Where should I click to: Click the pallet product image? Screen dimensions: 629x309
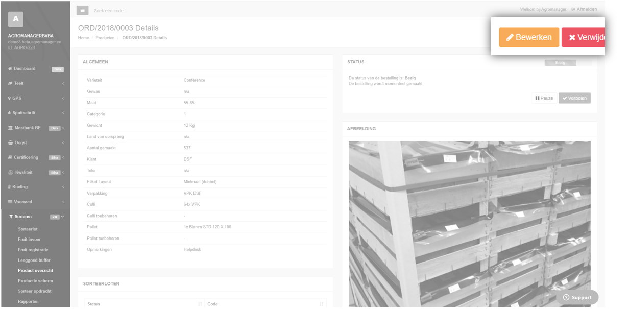point(470,224)
